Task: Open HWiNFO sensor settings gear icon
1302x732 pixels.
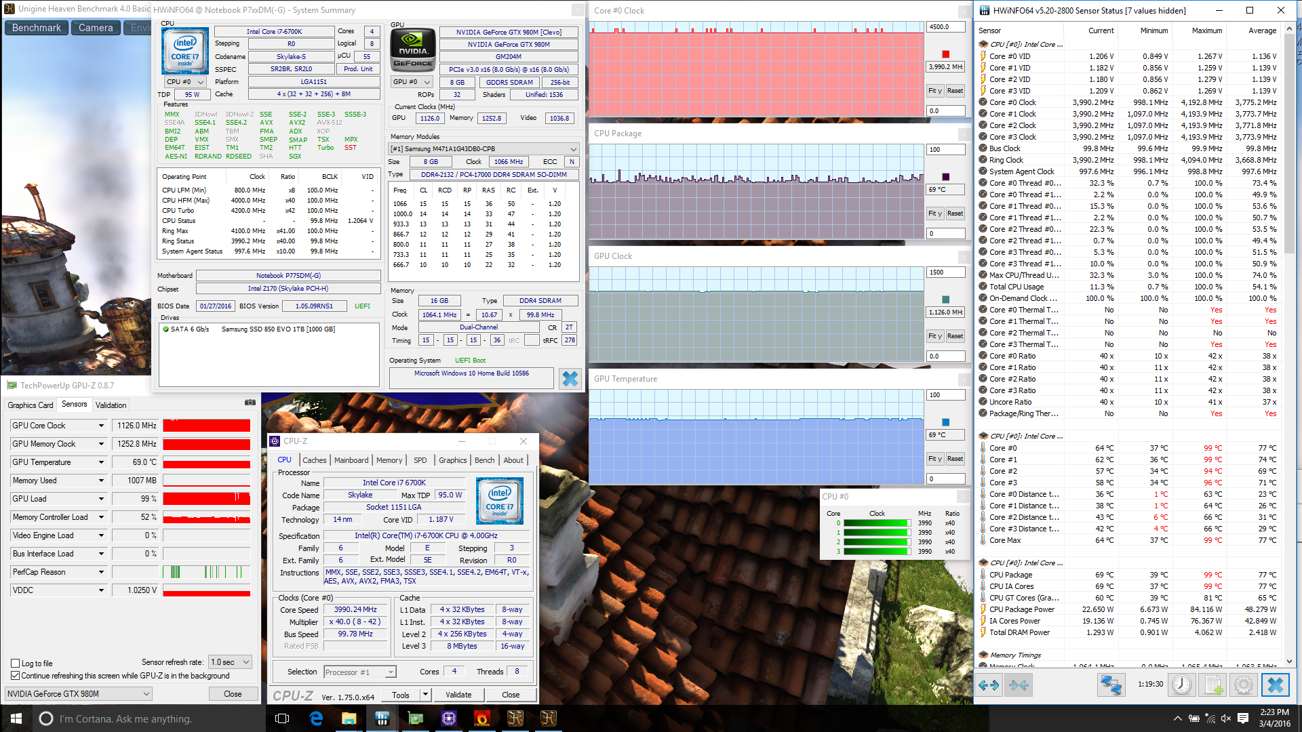Action: [x=1244, y=685]
